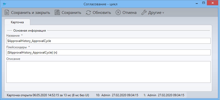Focus the Название input field
The image size is (220, 100).
pos(108,41)
